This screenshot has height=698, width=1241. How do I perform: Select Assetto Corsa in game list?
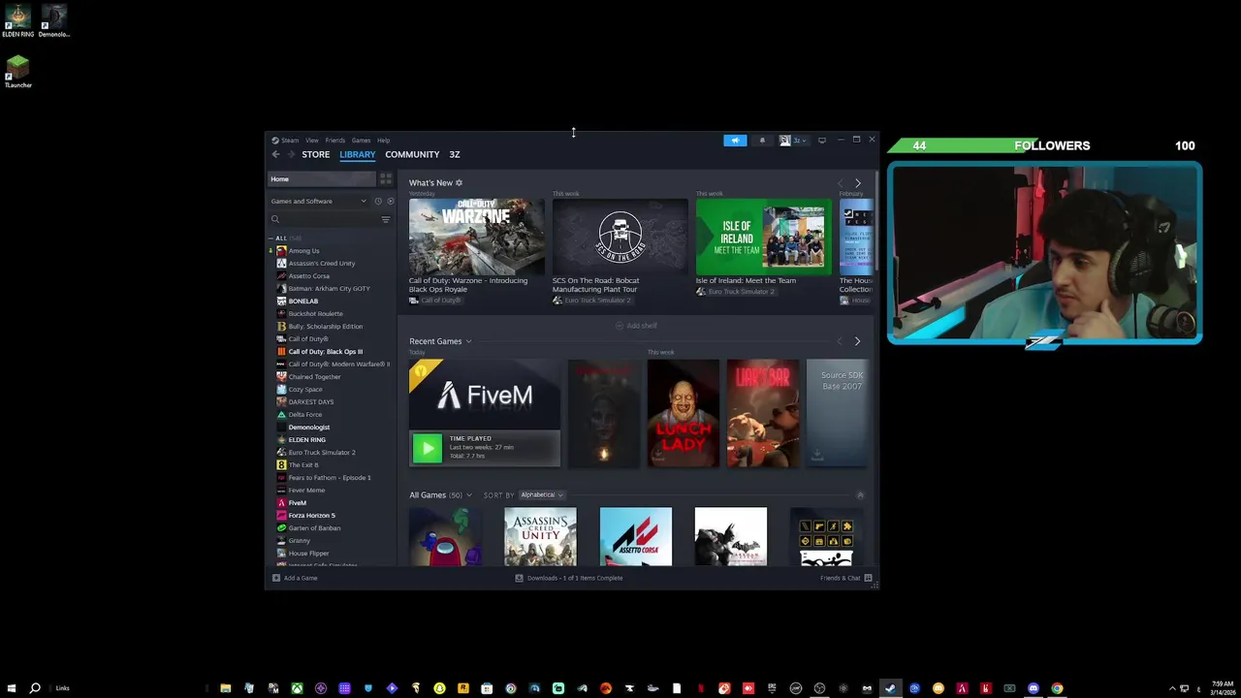point(308,276)
